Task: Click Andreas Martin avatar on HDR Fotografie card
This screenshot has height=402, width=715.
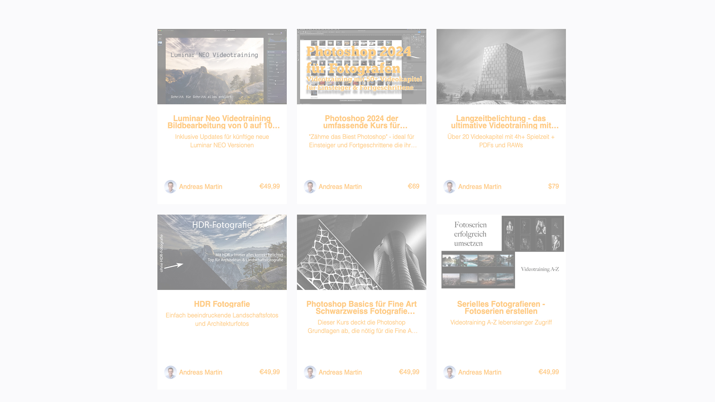Action: click(171, 372)
